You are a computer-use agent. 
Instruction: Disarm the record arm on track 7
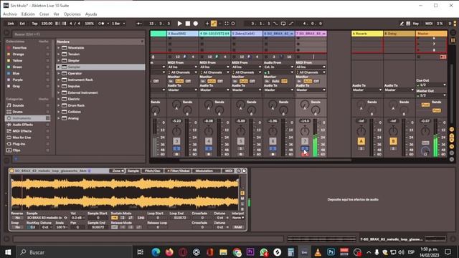305,154
